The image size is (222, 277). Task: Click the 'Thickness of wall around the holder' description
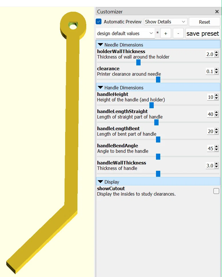pos(133,57)
